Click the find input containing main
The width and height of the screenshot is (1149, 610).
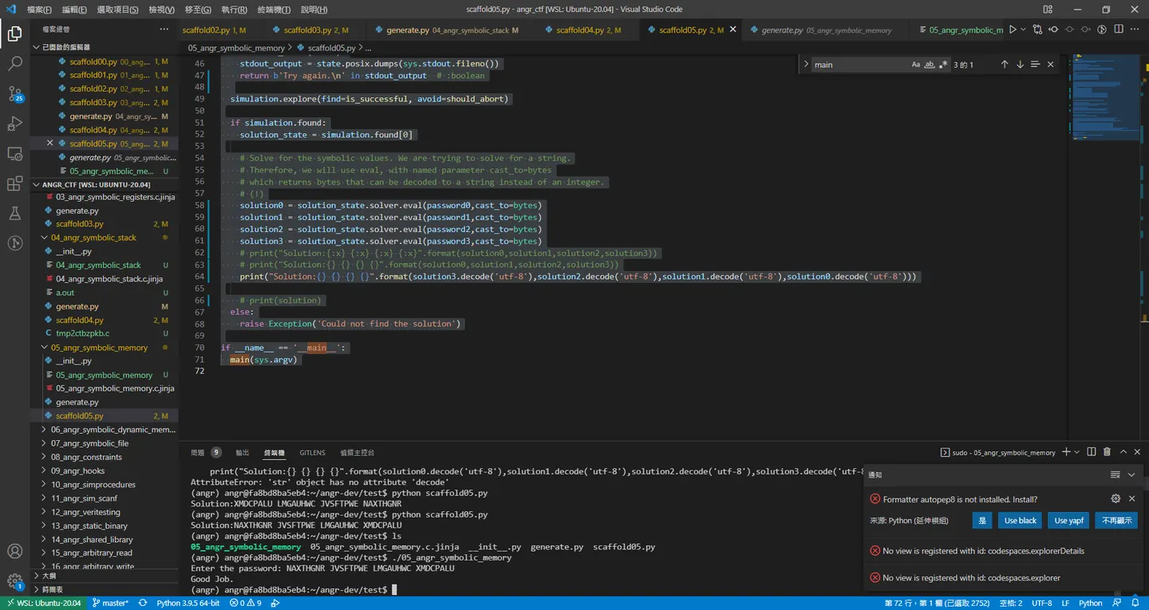tap(859, 65)
